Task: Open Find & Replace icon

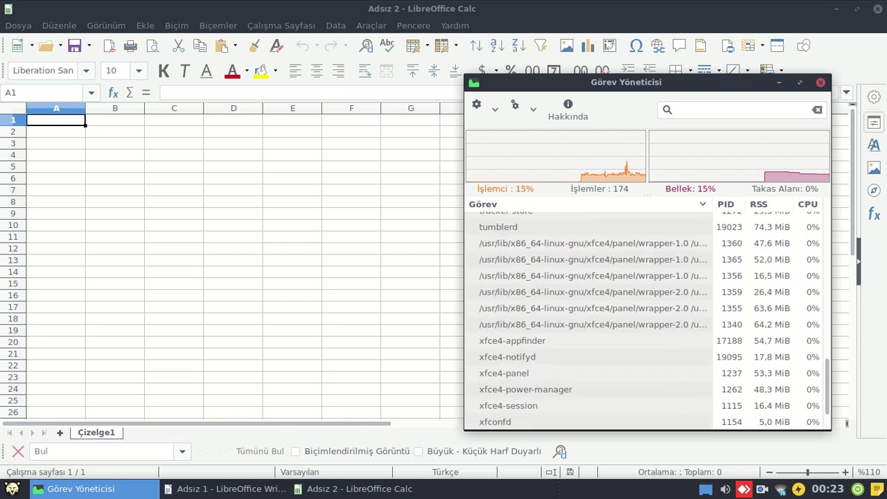Action: click(366, 46)
